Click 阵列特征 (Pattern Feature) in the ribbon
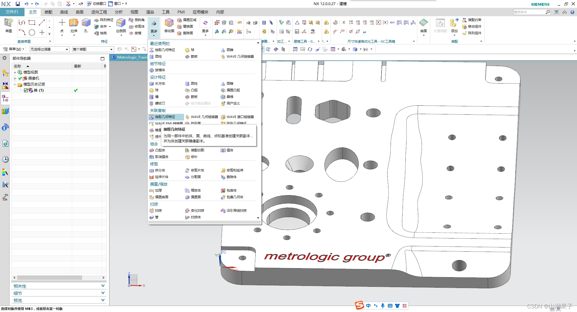 coord(104,20)
